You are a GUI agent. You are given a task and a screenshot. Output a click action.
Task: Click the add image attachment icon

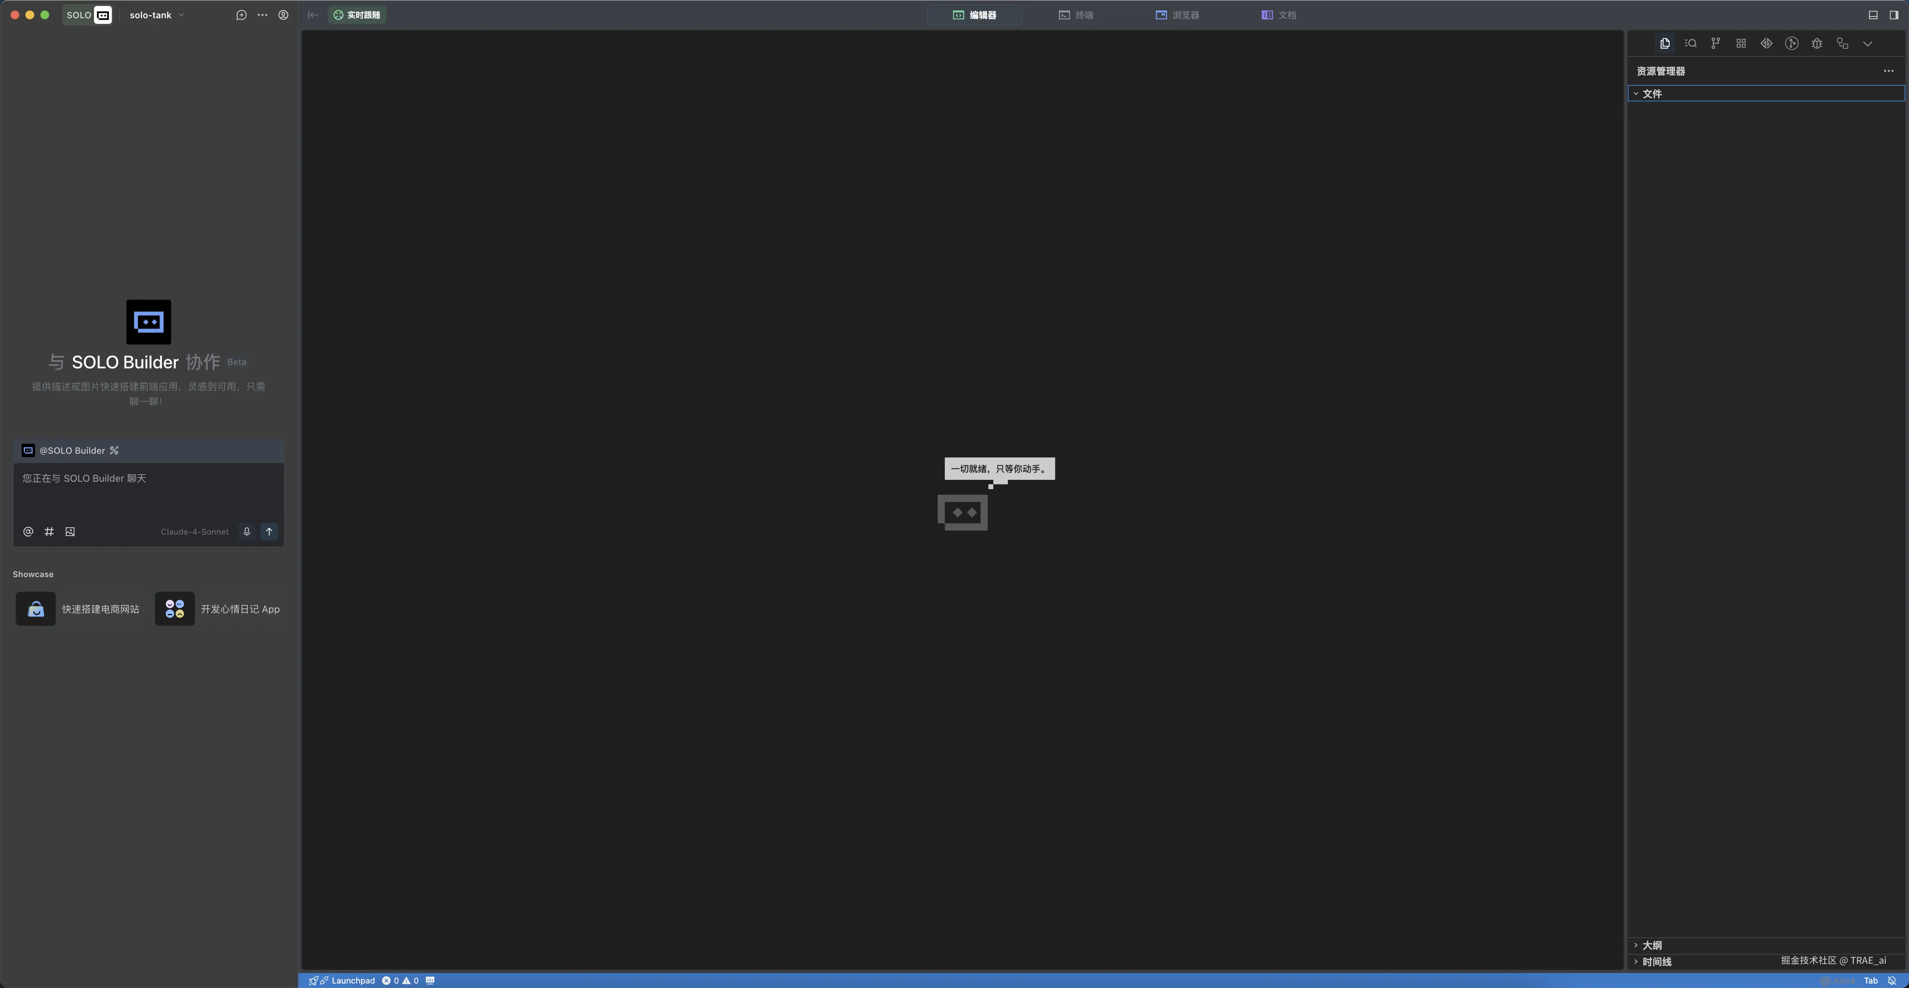click(x=70, y=531)
